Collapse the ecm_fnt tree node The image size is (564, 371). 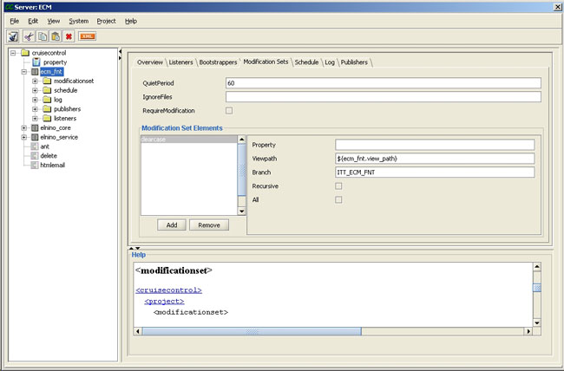click(x=24, y=72)
